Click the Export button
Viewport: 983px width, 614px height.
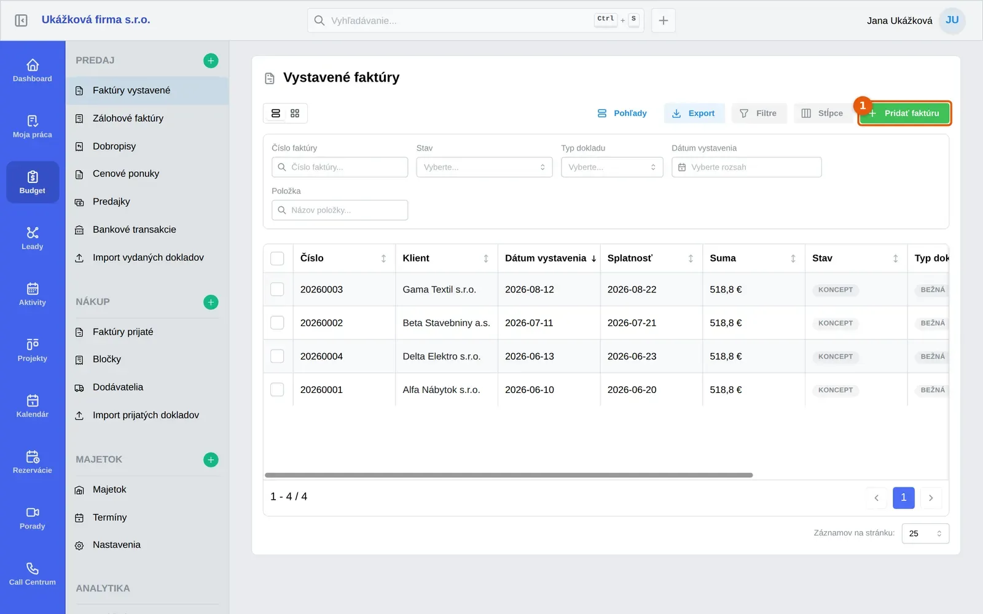pyautogui.click(x=694, y=114)
